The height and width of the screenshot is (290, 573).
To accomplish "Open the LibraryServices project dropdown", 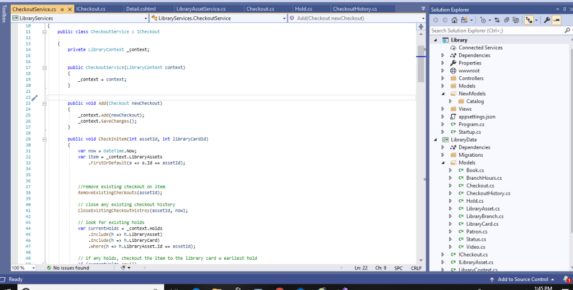I will [145, 18].
